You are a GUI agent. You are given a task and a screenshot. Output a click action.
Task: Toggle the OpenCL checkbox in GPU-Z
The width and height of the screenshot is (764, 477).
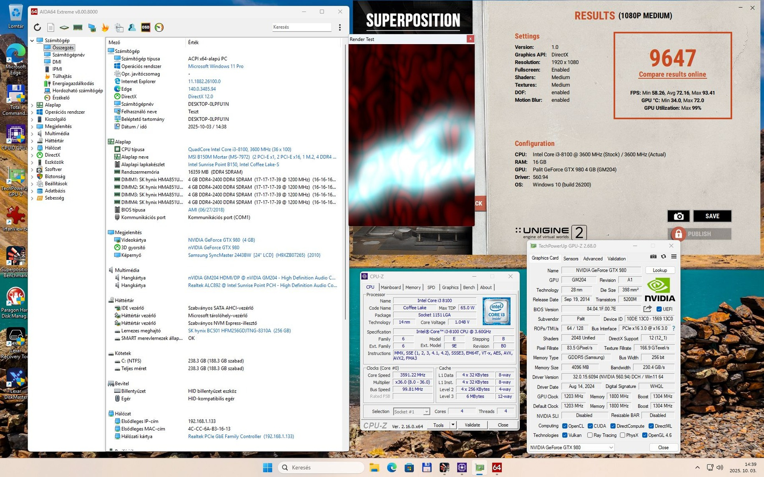[565, 426]
